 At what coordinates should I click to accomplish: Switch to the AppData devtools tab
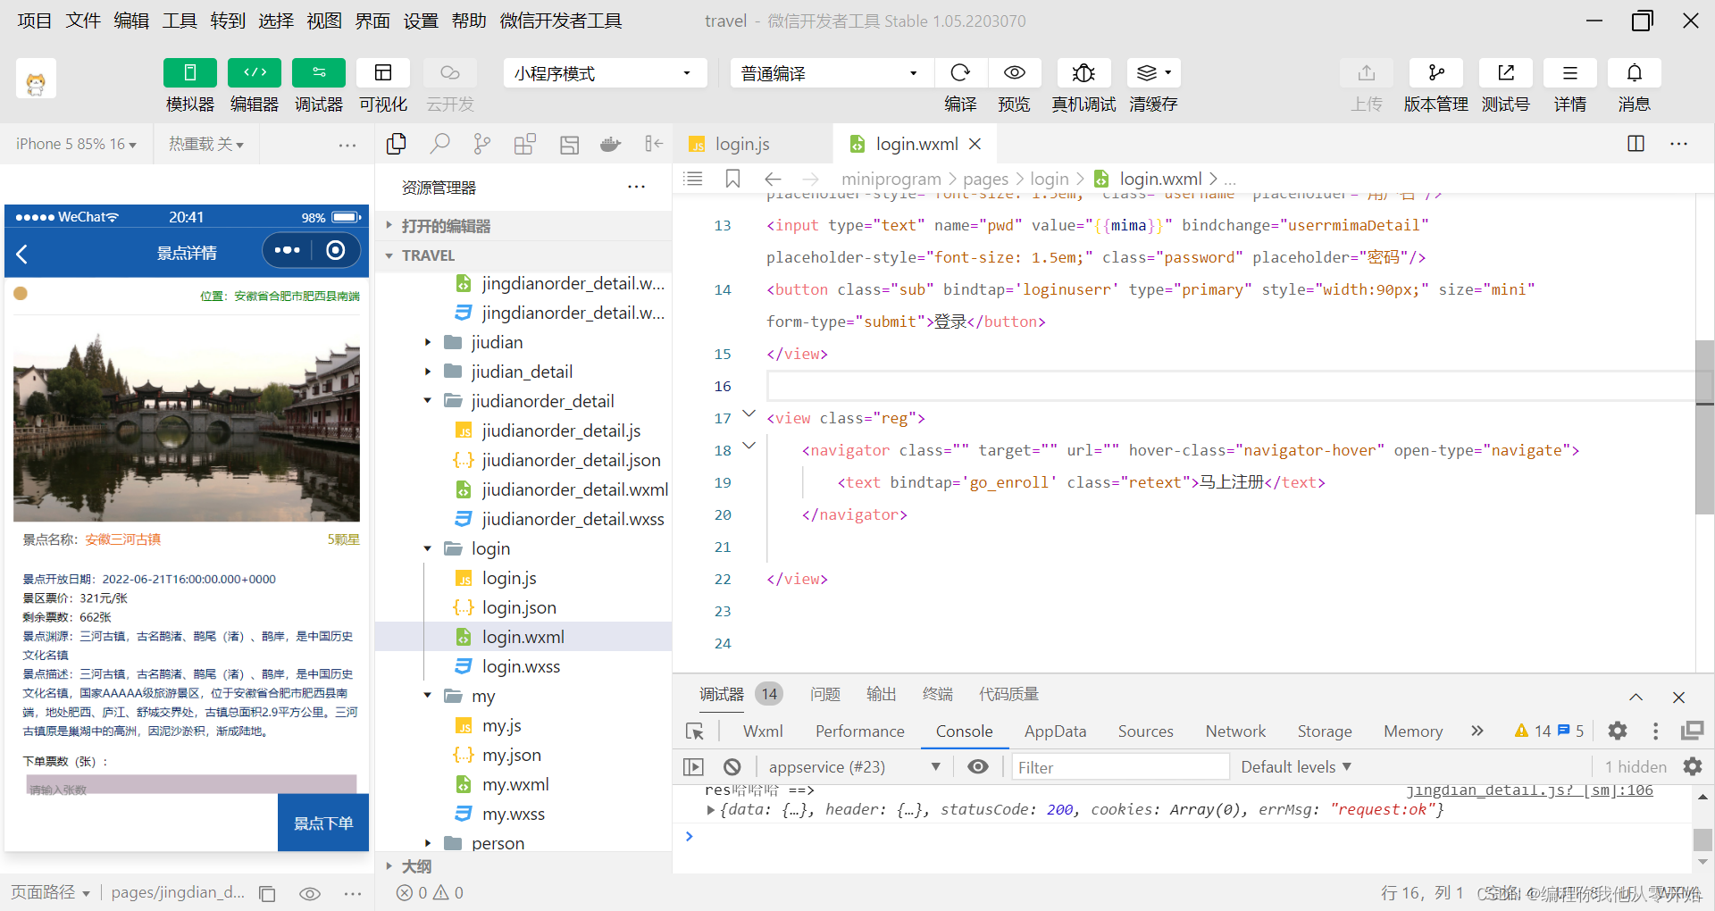coord(1055,731)
